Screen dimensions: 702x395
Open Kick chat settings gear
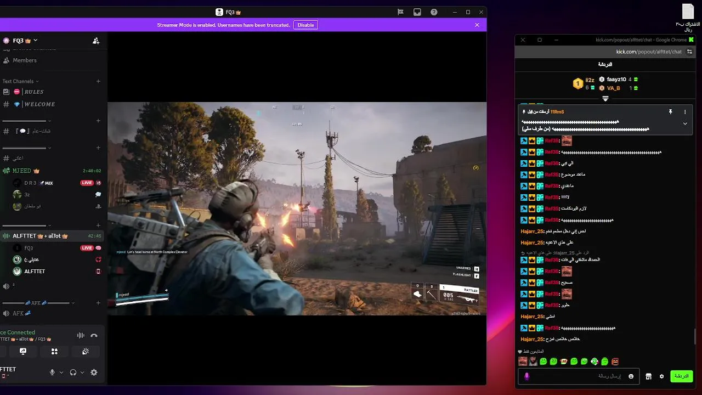tap(662, 376)
